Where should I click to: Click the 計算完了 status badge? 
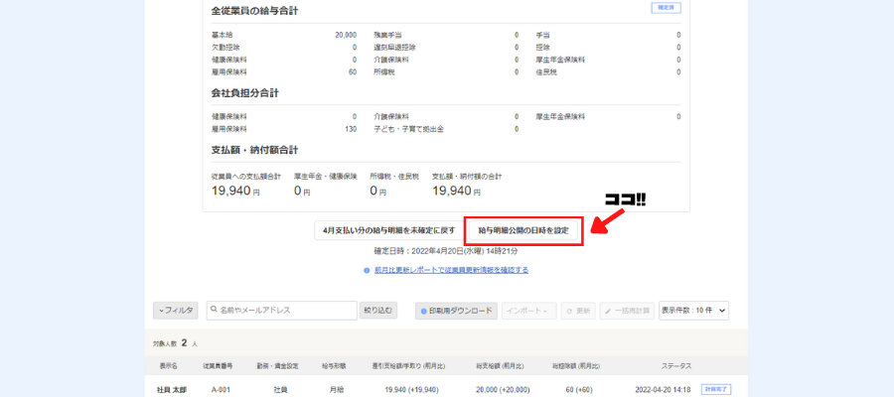click(x=715, y=390)
